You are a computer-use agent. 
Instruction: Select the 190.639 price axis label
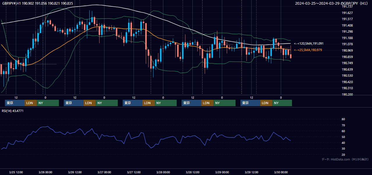point(347,69)
